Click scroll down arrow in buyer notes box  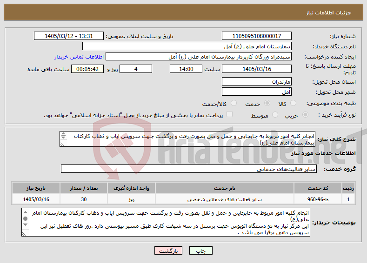pyautogui.click(x=25, y=224)
